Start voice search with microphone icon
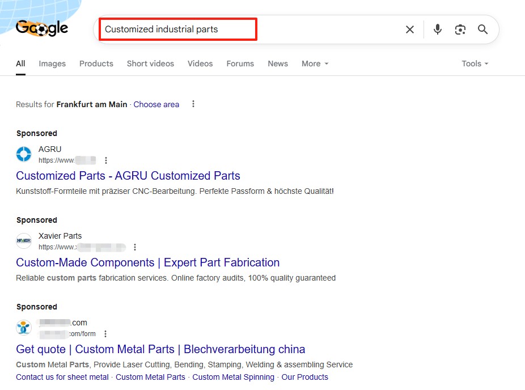The image size is (525, 390). tap(437, 29)
